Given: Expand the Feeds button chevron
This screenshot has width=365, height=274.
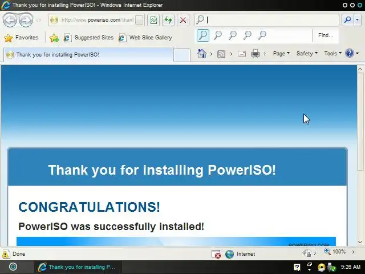Looking at the screenshot, I should [x=231, y=54].
